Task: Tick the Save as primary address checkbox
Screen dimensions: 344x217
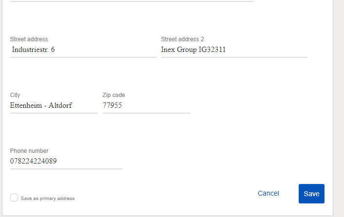Action: (14, 198)
